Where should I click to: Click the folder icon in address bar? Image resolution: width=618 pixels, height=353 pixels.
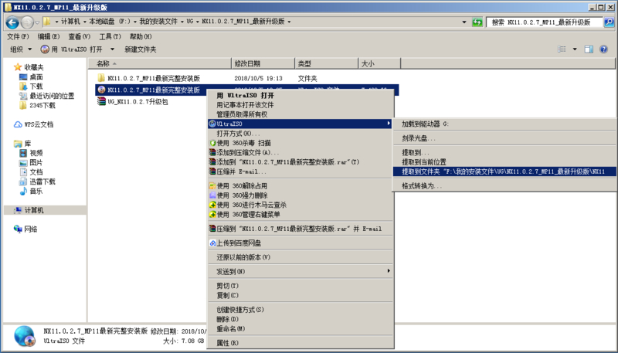(x=47, y=22)
